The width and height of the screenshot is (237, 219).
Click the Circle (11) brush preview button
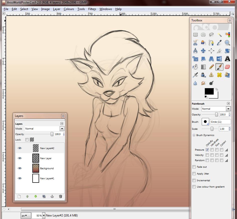pos(205,122)
